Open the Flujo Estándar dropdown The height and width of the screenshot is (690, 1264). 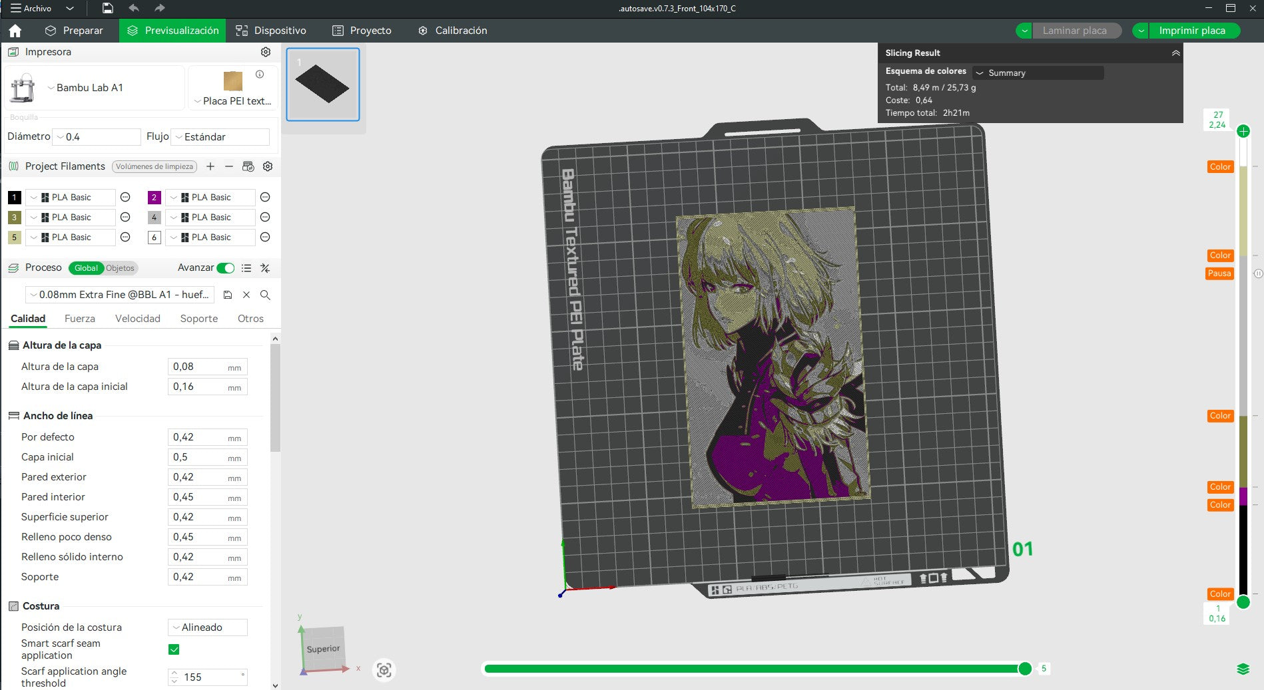point(220,137)
